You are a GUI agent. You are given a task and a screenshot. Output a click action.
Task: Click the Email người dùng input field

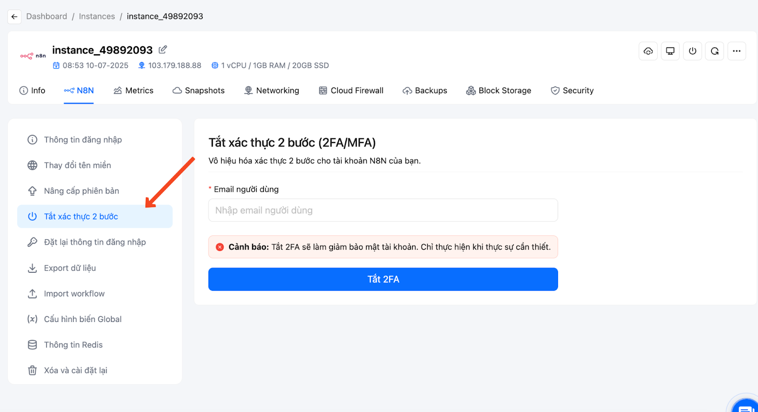[383, 210]
